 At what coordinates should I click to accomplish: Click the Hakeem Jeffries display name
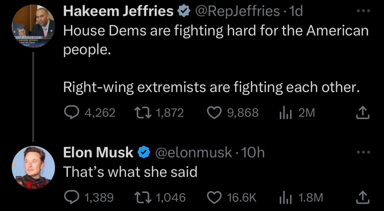tap(119, 12)
